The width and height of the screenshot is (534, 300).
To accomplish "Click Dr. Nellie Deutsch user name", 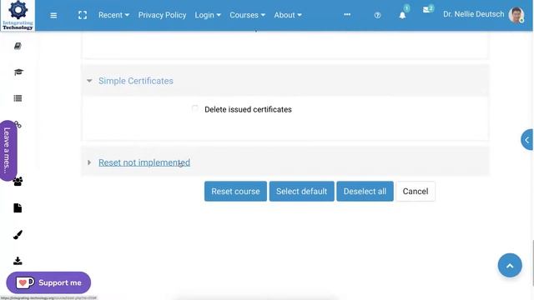I will [473, 14].
